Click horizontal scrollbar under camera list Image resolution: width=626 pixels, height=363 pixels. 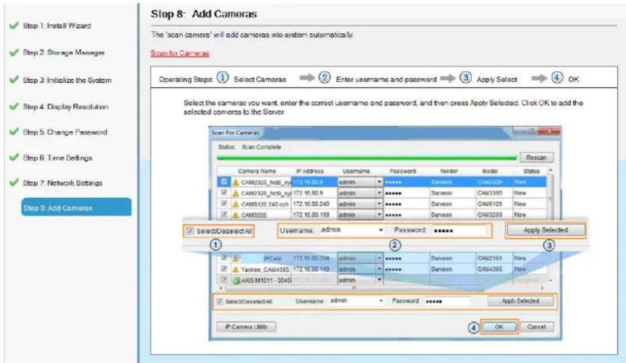pos(353,287)
